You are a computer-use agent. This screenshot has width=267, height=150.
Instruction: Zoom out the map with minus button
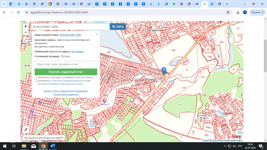pos(26,32)
